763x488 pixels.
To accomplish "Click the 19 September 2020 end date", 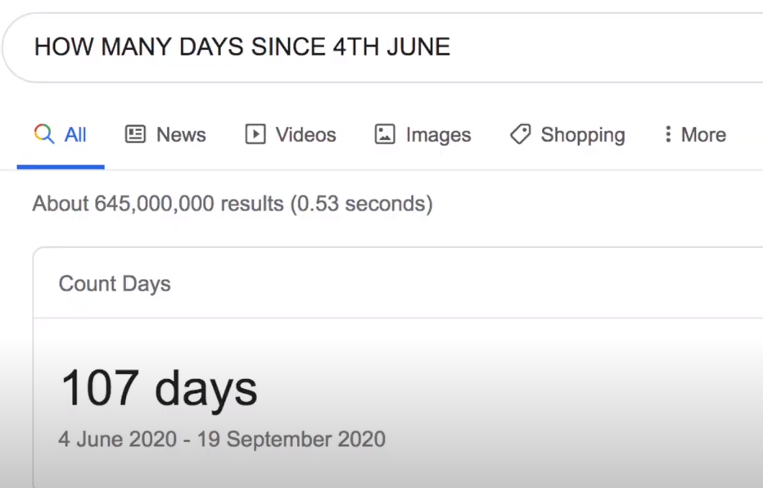I will pyautogui.click(x=291, y=440).
